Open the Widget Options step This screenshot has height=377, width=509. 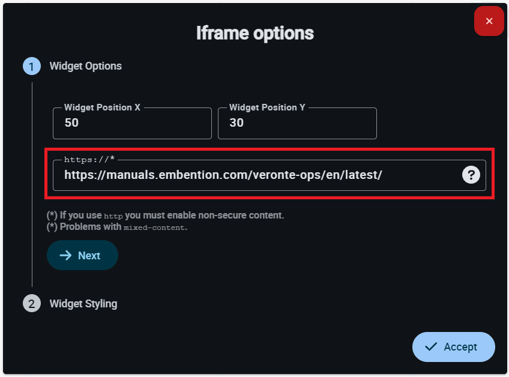click(85, 66)
